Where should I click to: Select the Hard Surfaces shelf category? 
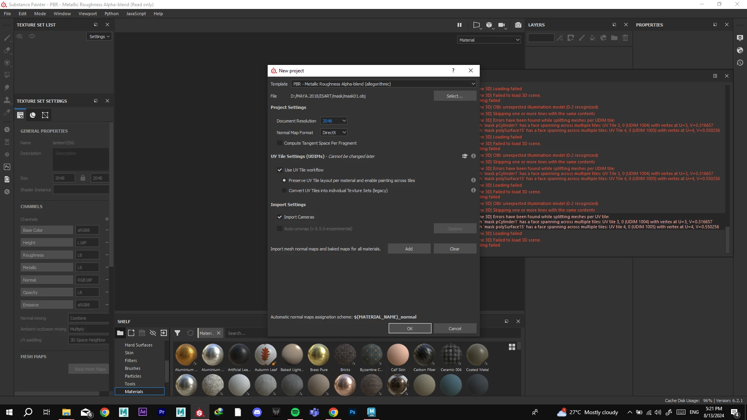[x=139, y=345]
